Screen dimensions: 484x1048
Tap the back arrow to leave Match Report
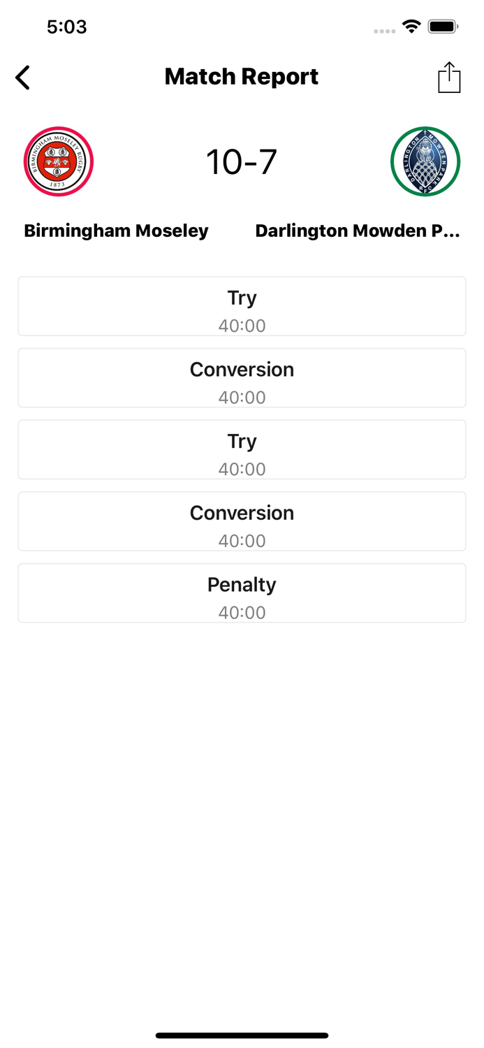[x=22, y=77]
